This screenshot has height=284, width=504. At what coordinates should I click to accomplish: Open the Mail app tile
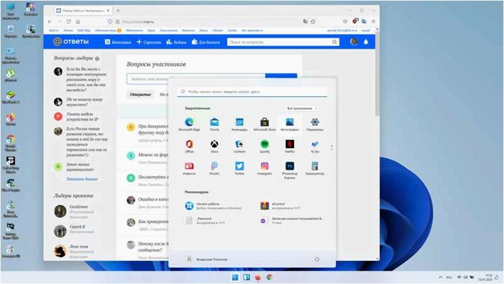pos(214,124)
